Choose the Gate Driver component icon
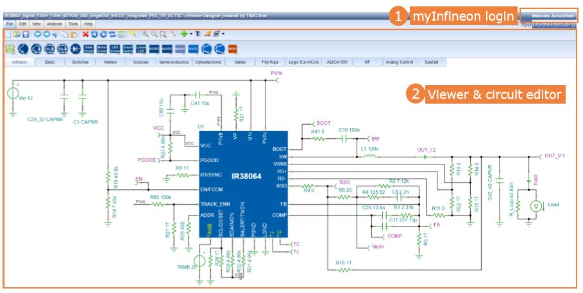 pos(89,49)
